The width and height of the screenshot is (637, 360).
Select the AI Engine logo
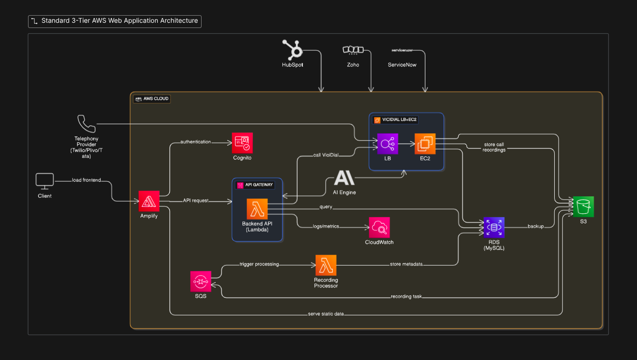point(344,178)
